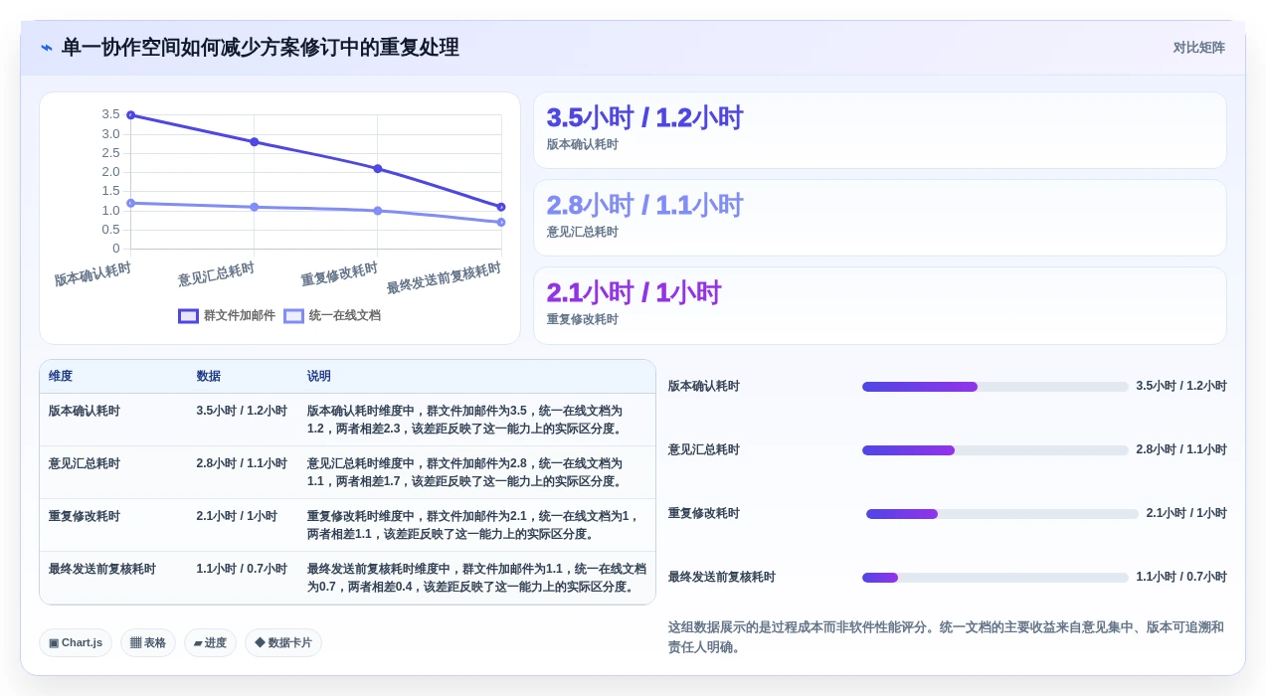This screenshot has width=1266, height=696.
Task: Click the 意见汇总耗时 progress bar
Action: pos(995,450)
